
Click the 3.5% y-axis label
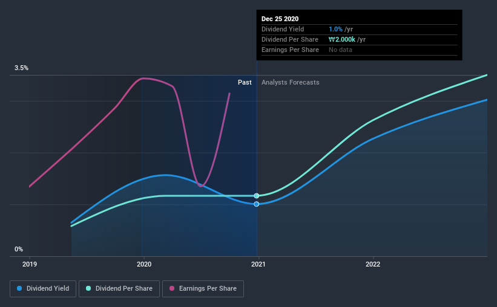(x=21, y=68)
